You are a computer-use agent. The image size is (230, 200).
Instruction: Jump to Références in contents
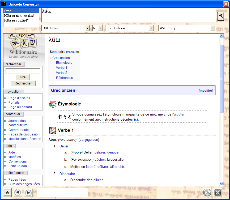64,78
